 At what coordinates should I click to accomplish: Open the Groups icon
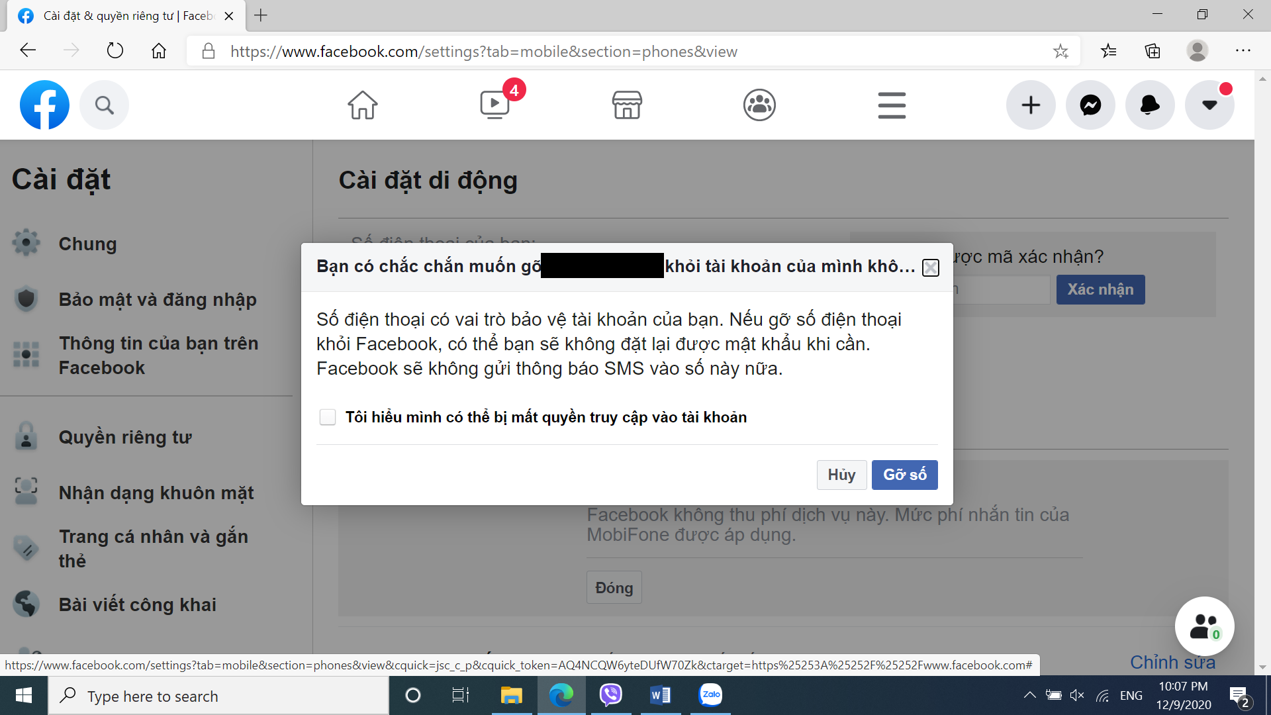(x=759, y=105)
